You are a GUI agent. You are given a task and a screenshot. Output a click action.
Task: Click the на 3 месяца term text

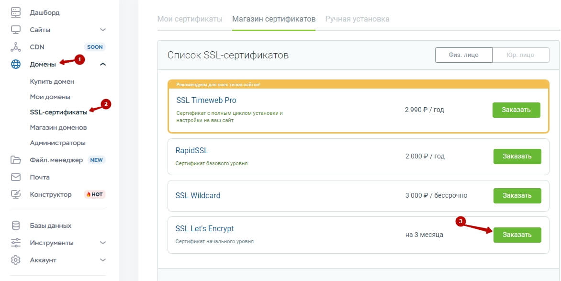[x=424, y=235]
